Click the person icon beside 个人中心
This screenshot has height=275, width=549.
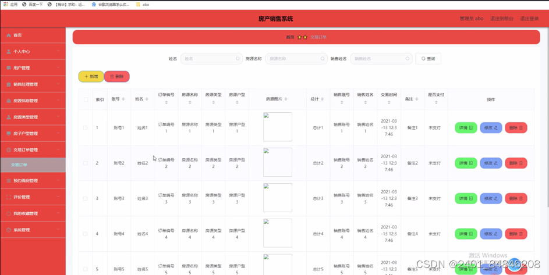pos(9,51)
